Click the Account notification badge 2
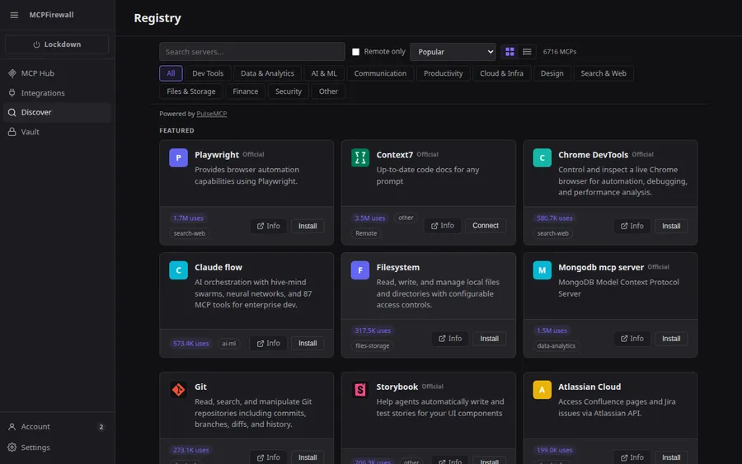The width and height of the screenshot is (742, 464). (101, 427)
